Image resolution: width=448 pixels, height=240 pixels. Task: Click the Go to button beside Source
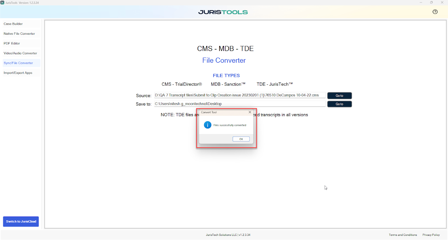pyautogui.click(x=339, y=96)
